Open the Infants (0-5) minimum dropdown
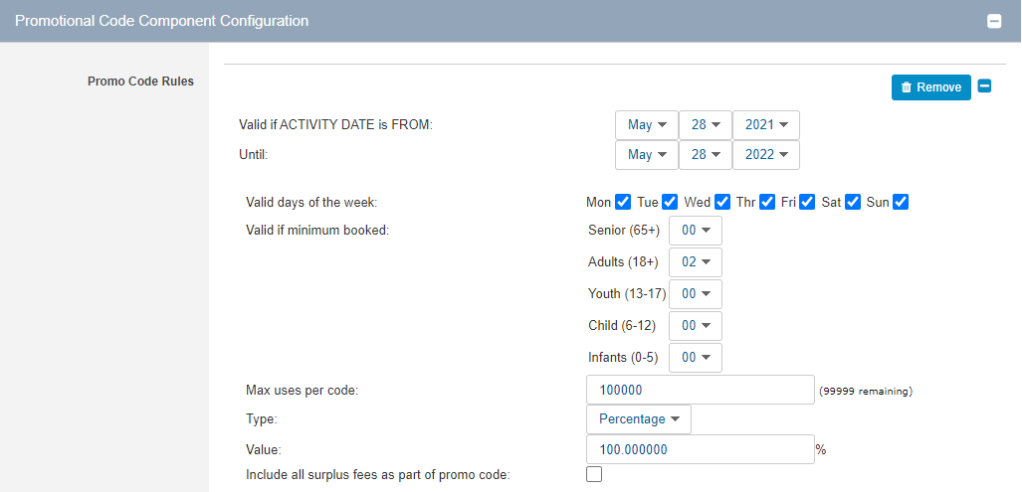The image size is (1022, 492). 696,357
